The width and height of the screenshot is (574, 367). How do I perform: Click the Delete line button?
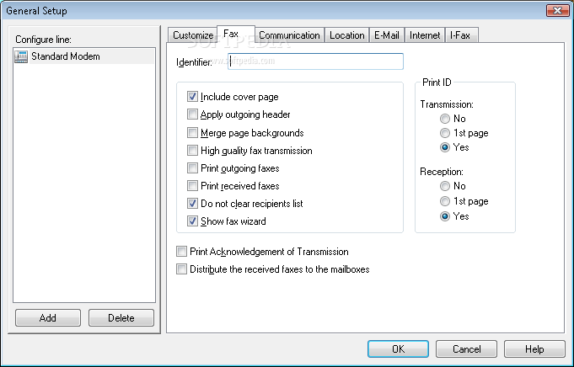pyautogui.click(x=121, y=317)
